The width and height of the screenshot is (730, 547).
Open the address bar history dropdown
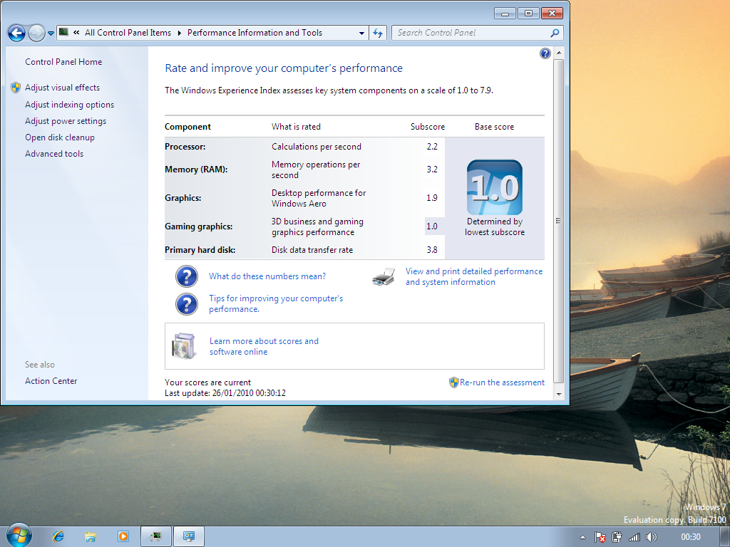(361, 33)
